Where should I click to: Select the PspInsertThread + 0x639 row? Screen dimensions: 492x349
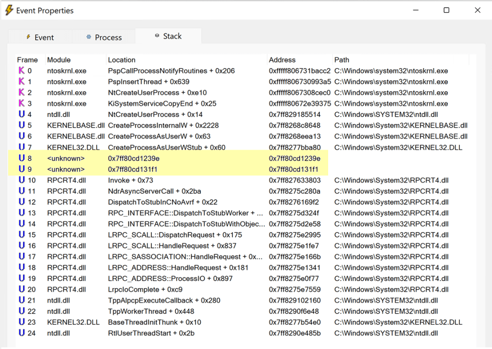pyautogui.click(x=148, y=82)
